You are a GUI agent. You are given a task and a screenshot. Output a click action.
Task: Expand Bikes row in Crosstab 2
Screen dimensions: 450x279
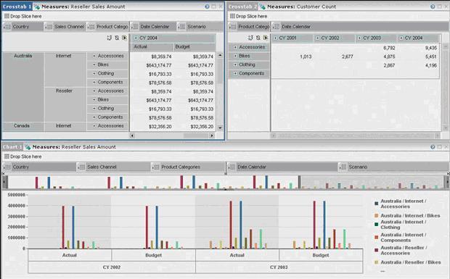pyautogui.click(x=235, y=56)
